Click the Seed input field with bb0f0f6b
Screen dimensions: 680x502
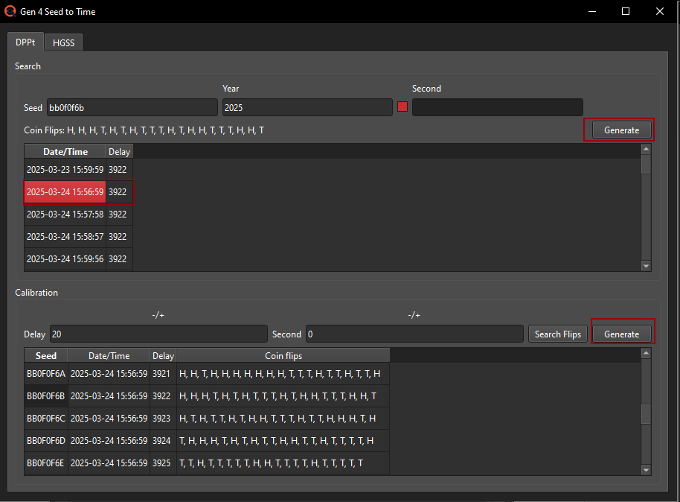(132, 107)
